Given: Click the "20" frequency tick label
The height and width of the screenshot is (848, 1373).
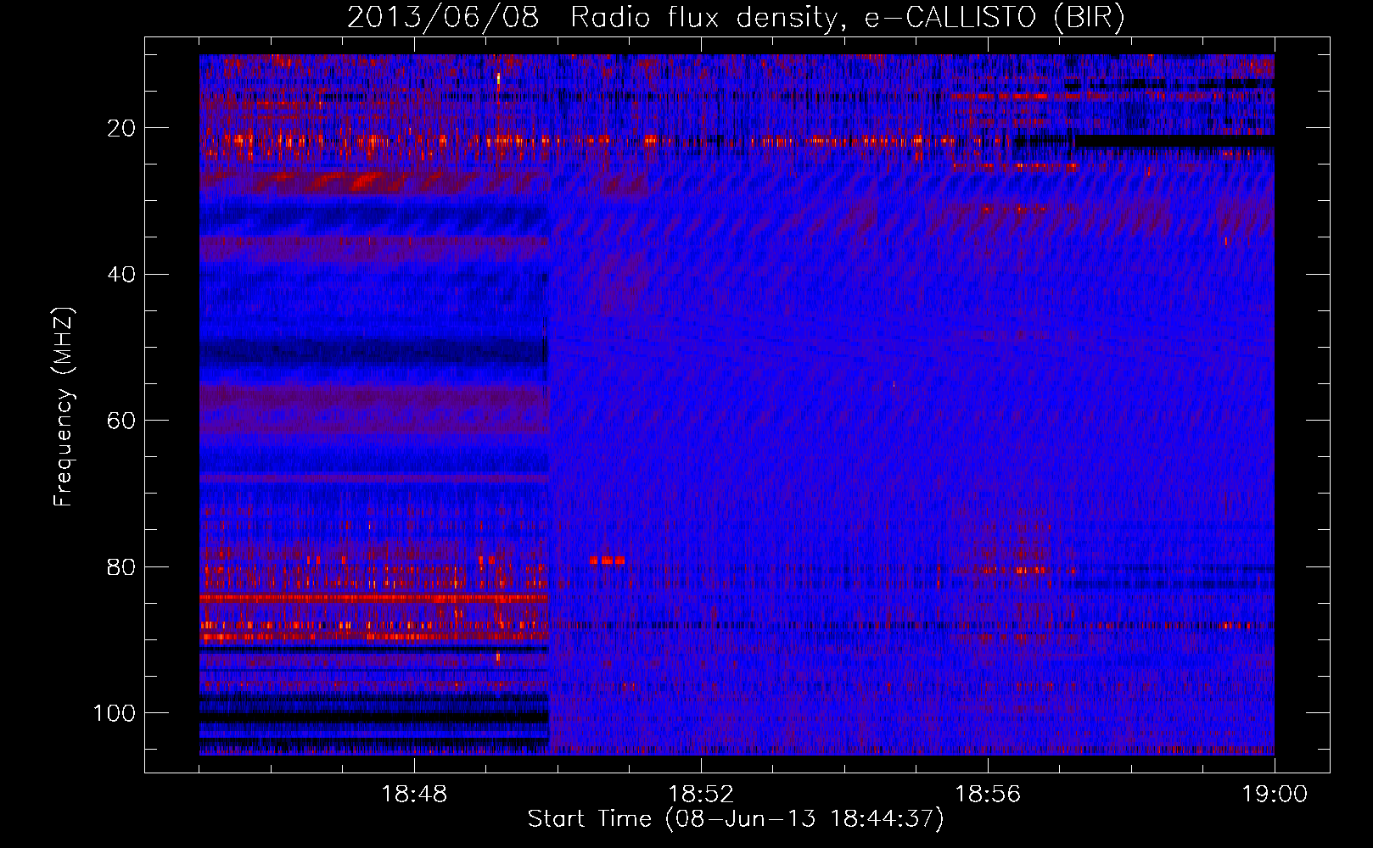Looking at the screenshot, I should pos(121,128).
